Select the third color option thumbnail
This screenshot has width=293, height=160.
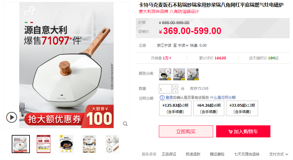[193, 74]
